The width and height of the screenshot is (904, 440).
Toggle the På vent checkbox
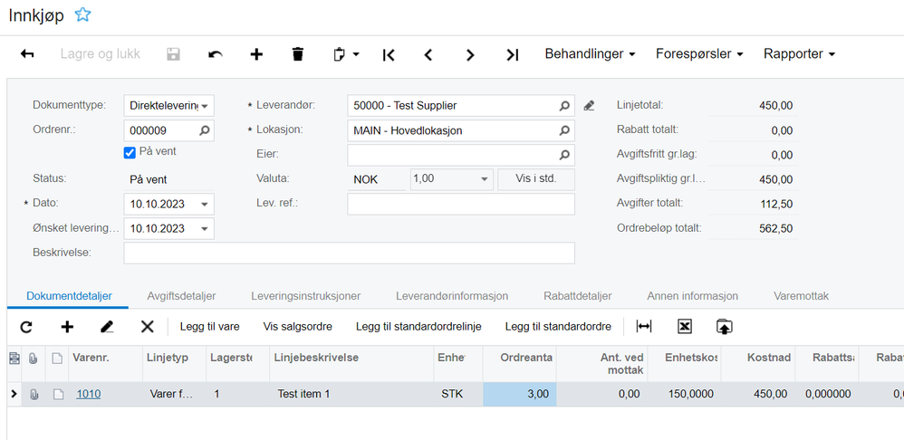(130, 153)
